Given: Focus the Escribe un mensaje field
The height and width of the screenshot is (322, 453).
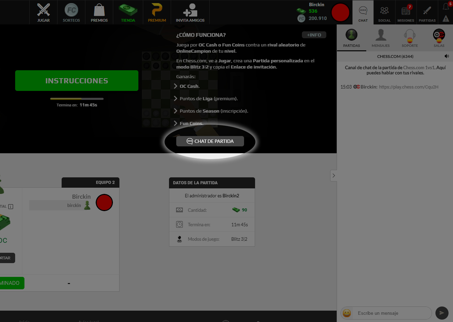Looking at the screenshot, I should pos(392,313).
